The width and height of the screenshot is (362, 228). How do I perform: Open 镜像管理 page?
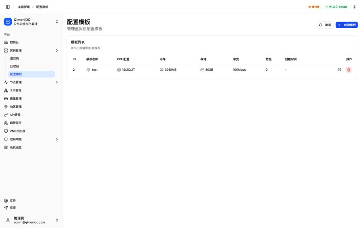pos(31,98)
